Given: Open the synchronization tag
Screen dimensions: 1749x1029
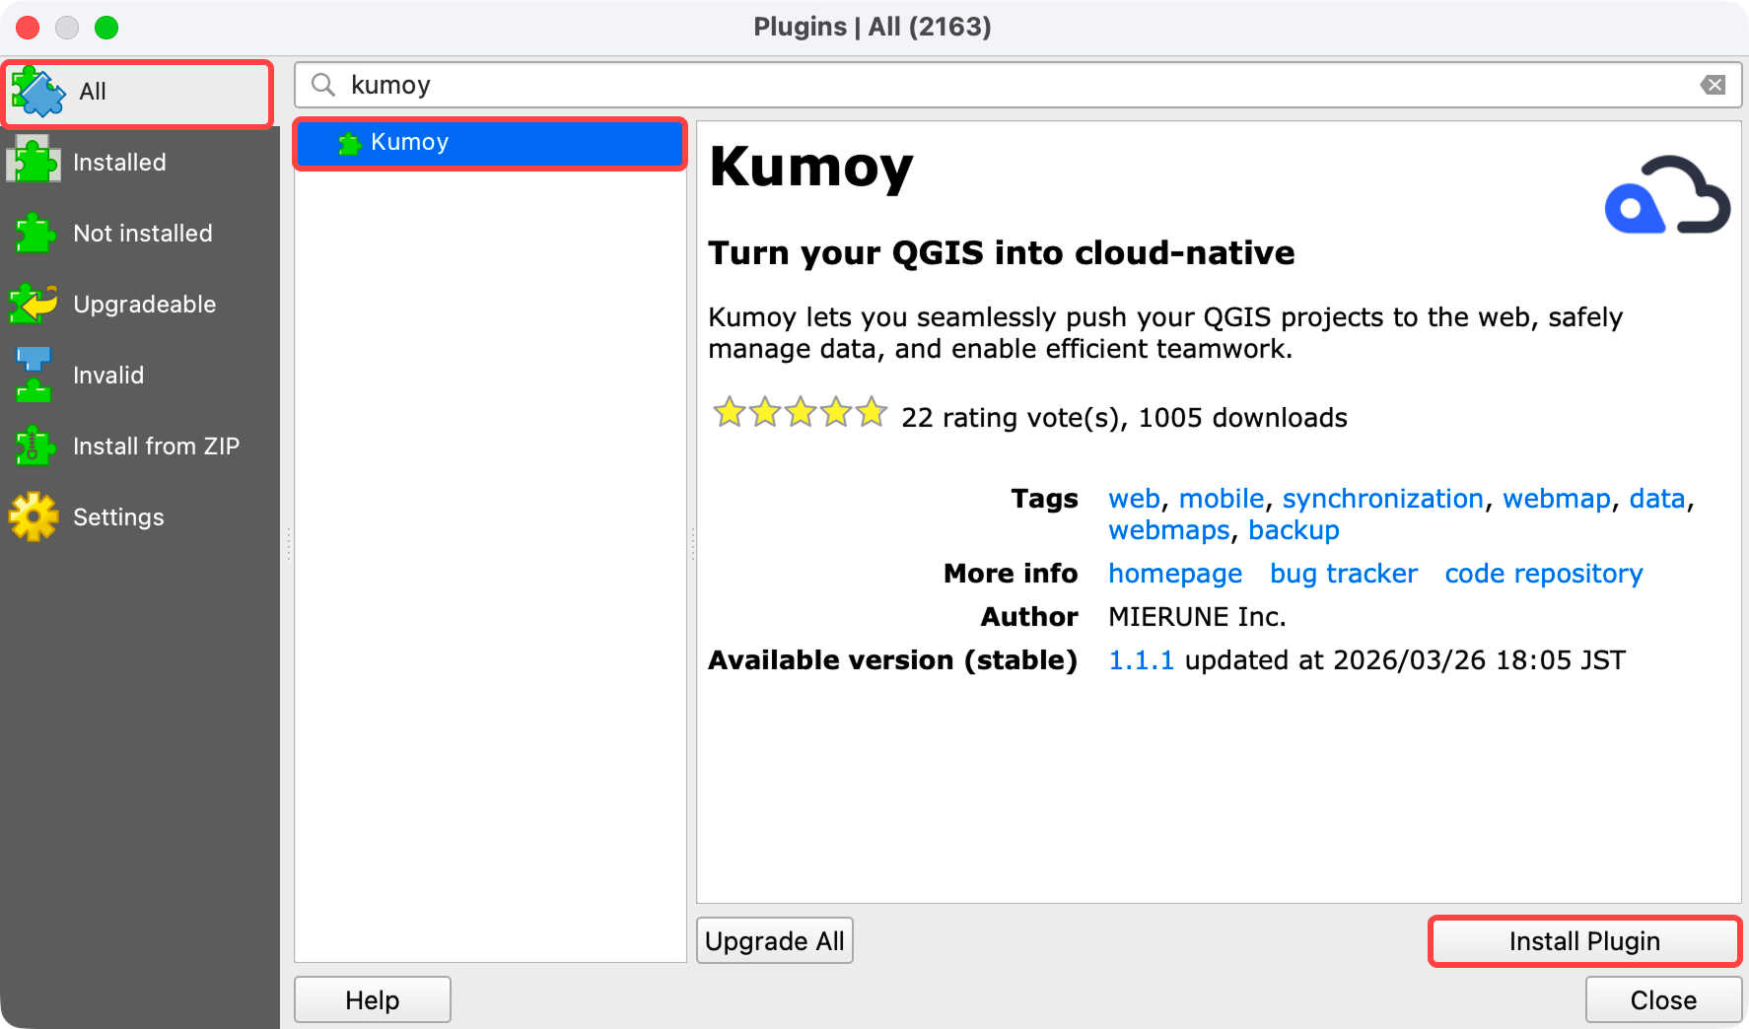Looking at the screenshot, I should coord(1384,499).
